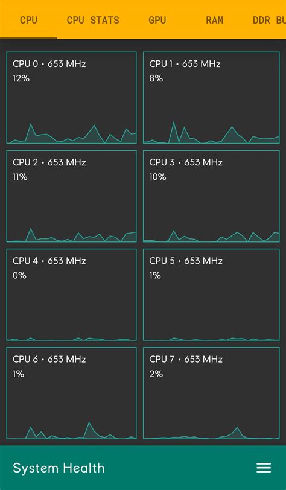Click the System Health title
Screen dimensions: 286x490
coord(59,468)
